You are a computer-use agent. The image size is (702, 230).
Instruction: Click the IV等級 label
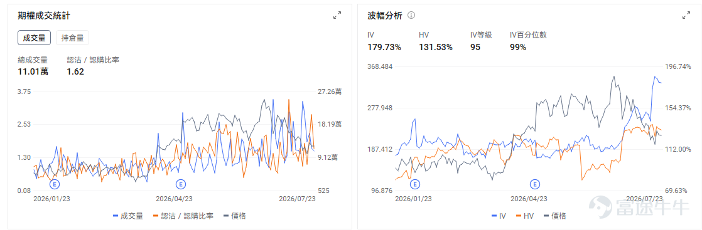(481, 35)
